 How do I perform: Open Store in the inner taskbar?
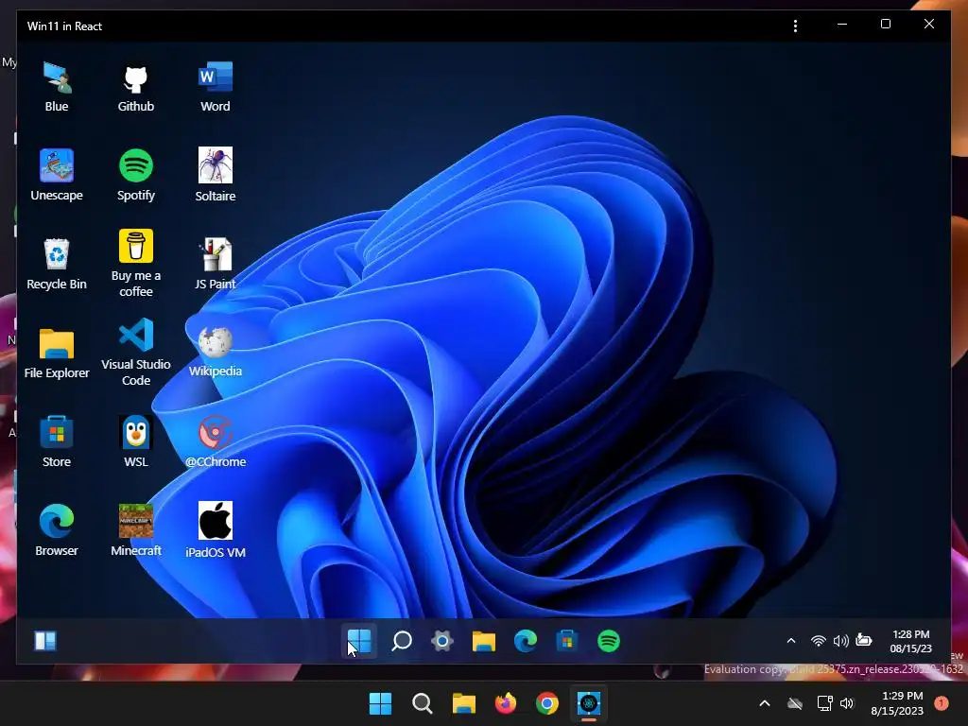(x=567, y=641)
